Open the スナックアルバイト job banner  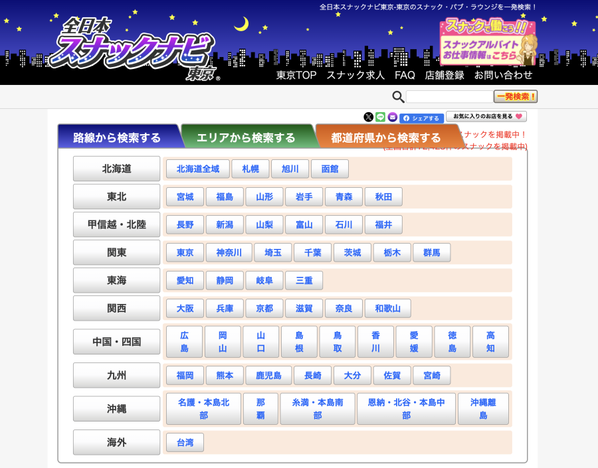pos(488,42)
